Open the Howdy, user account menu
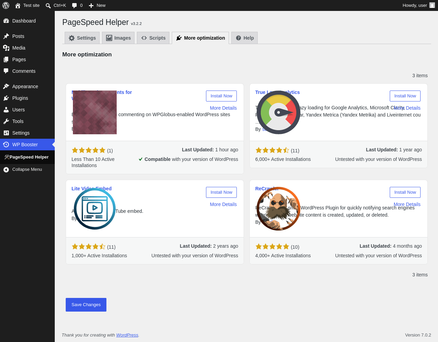438x342 pixels. [x=418, y=5]
